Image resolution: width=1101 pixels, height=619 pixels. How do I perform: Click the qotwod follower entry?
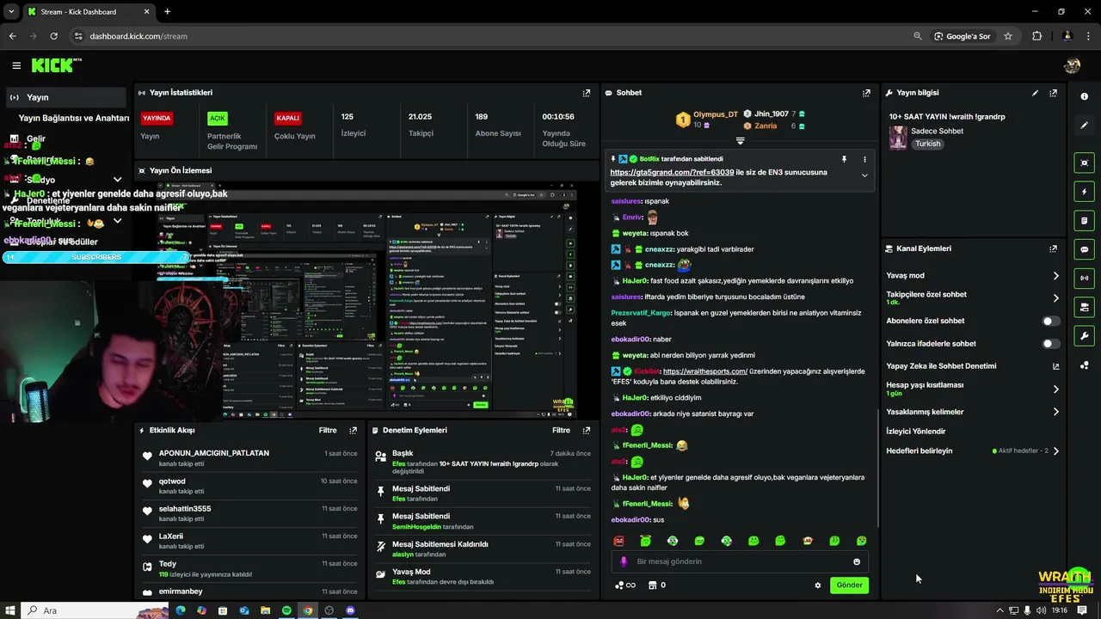[251, 486]
